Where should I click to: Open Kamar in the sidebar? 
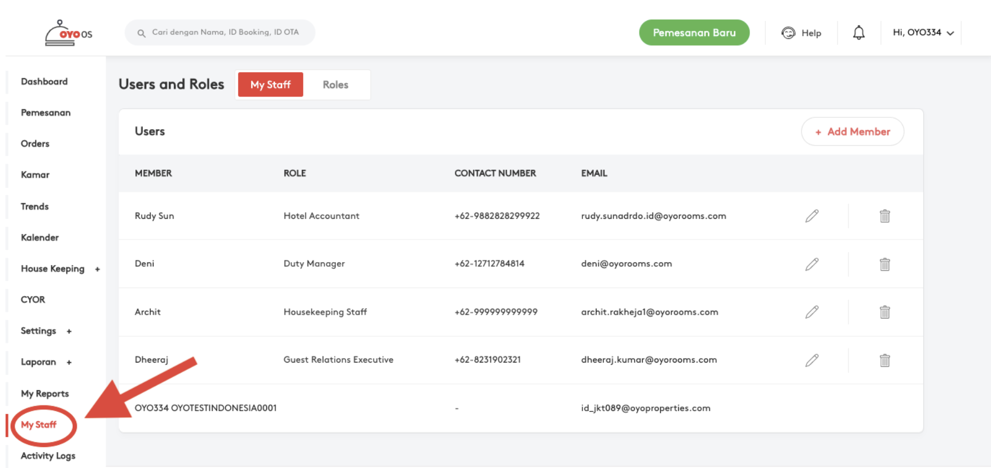[35, 175]
